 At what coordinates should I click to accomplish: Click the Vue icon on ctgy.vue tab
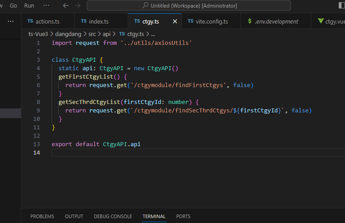click(321, 21)
